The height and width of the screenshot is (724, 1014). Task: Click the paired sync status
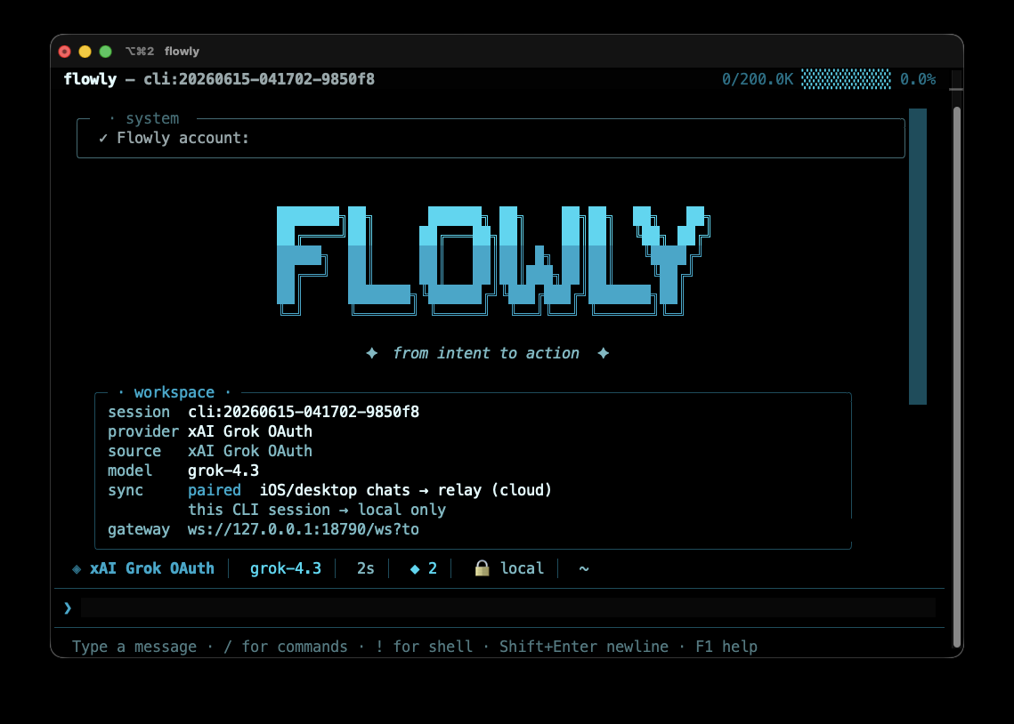coord(214,490)
